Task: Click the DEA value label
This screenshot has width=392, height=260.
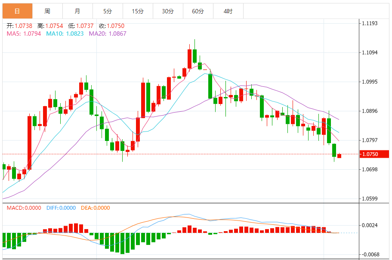Action: pyautogui.click(x=95, y=208)
